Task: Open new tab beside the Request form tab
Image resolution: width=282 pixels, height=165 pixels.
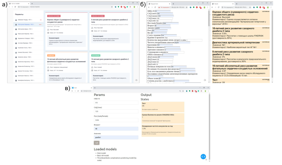Action: [x=173, y=3]
